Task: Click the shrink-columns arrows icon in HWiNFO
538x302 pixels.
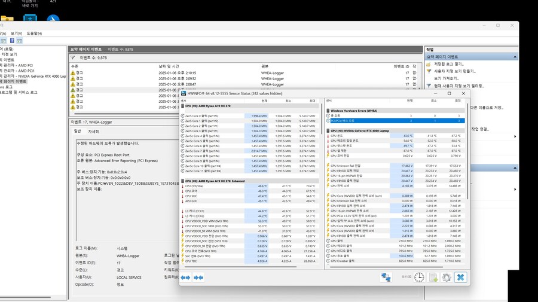Action: [x=199, y=277]
